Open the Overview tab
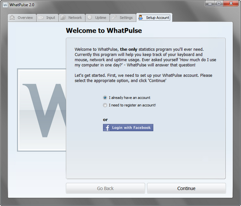The width and height of the screenshot is (241, 206). 22,18
